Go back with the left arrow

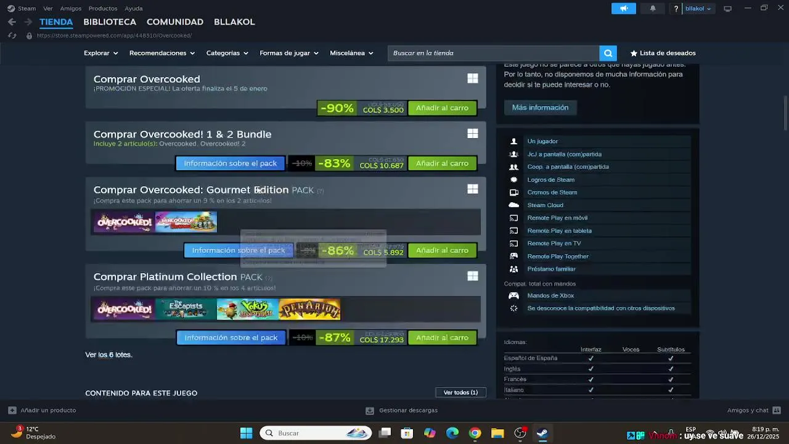12,22
